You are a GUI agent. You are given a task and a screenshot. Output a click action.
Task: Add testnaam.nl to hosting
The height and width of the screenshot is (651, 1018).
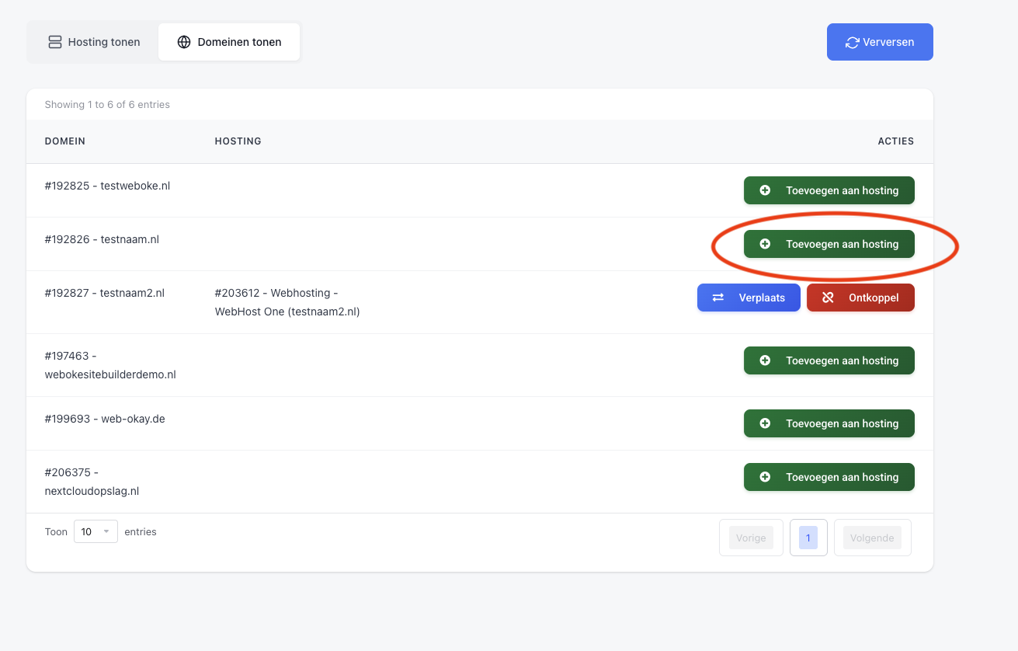pos(829,244)
